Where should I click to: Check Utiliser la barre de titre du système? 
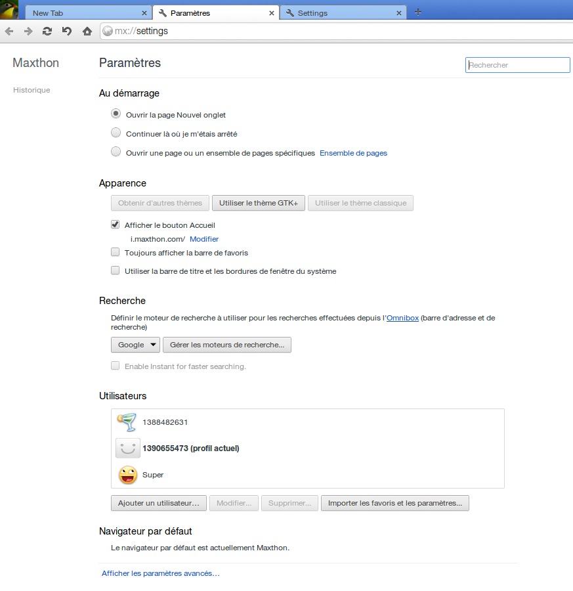click(x=116, y=271)
